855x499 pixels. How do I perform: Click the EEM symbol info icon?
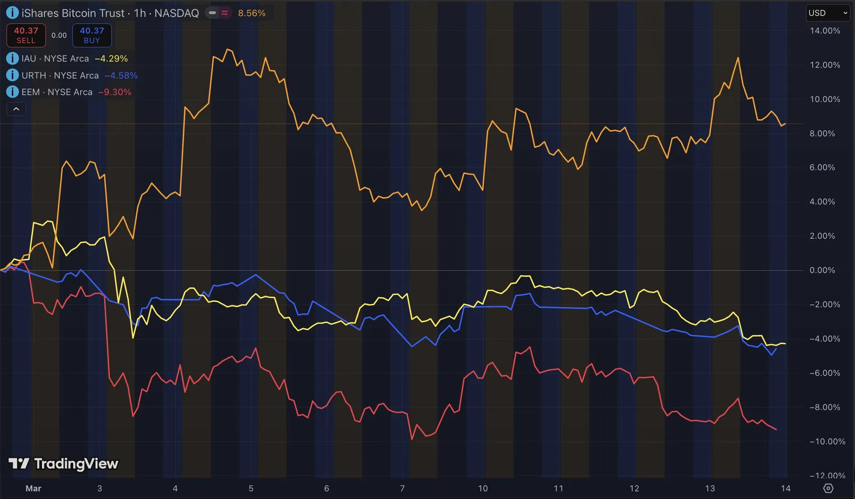(12, 92)
